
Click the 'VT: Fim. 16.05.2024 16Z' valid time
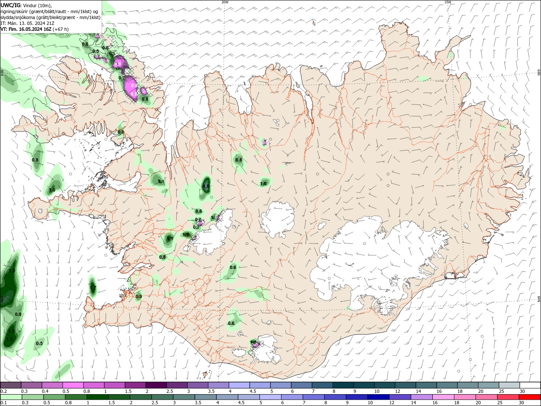26,29
